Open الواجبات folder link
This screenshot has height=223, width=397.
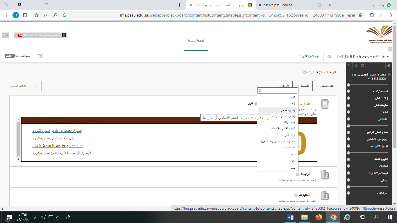(305, 174)
